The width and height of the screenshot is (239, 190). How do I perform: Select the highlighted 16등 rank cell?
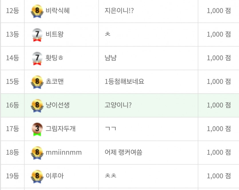pyautogui.click(x=13, y=105)
